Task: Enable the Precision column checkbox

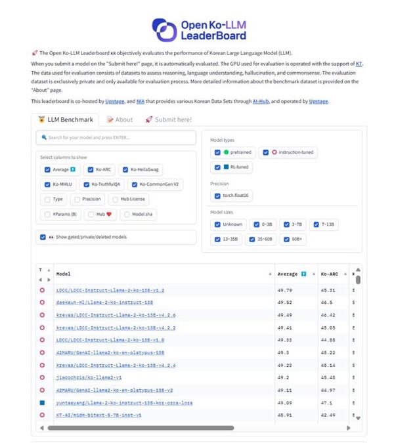Action: [x=77, y=200]
